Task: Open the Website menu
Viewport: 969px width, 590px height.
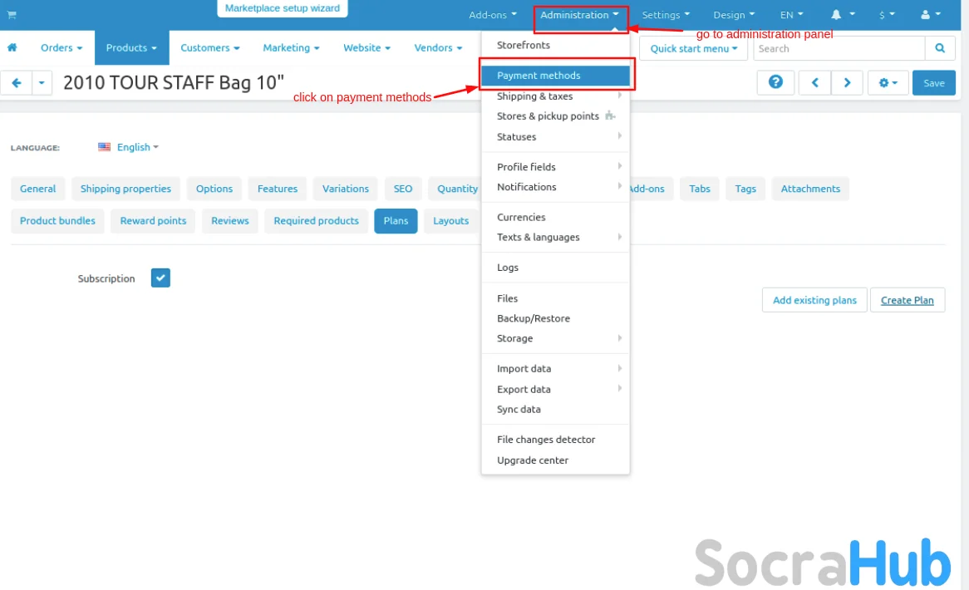Action: pos(367,47)
